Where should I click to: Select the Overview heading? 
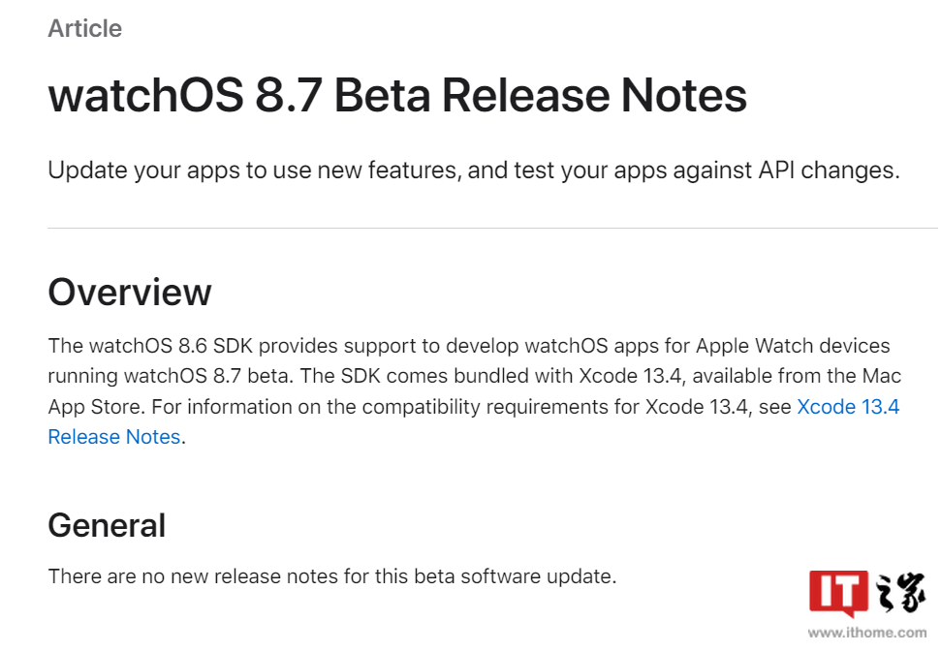click(x=130, y=293)
